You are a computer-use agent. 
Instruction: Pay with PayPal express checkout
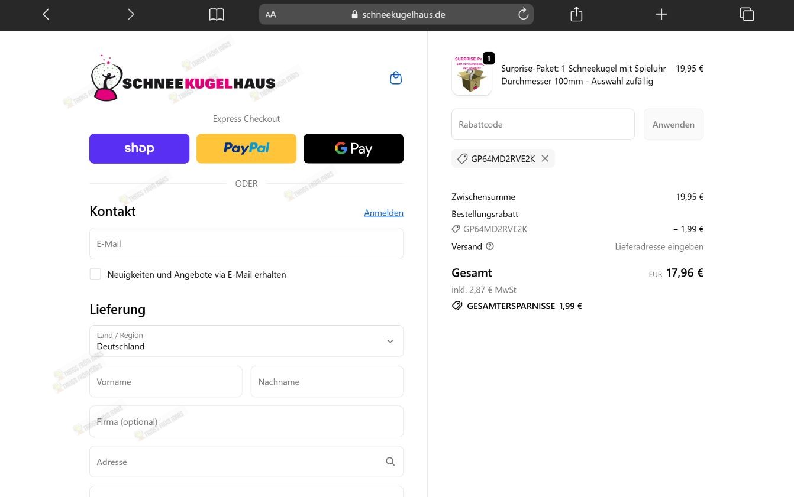[x=246, y=148]
